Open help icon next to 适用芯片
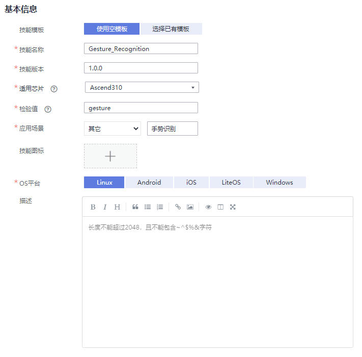This screenshot has width=362, height=357. pyautogui.click(x=54, y=89)
